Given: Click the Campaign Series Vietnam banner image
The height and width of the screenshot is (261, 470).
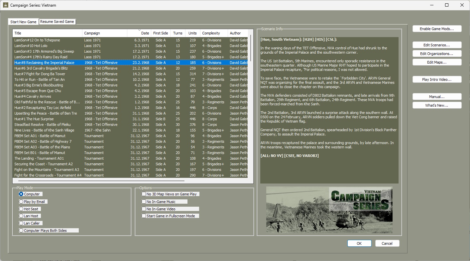Looking at the screenshot, I should tap(329, 210).
